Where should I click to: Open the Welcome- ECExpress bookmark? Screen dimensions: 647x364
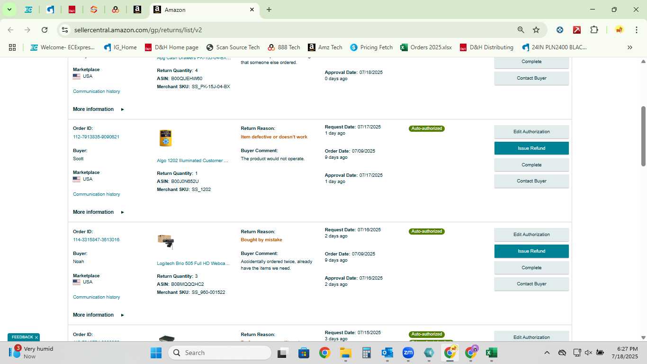tap(63, 47)
